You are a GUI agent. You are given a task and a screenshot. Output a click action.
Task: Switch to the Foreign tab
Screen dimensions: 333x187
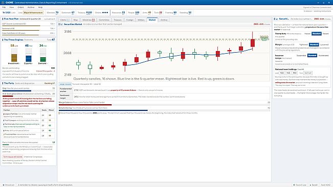pyautogui.click(x=130, y=20)
